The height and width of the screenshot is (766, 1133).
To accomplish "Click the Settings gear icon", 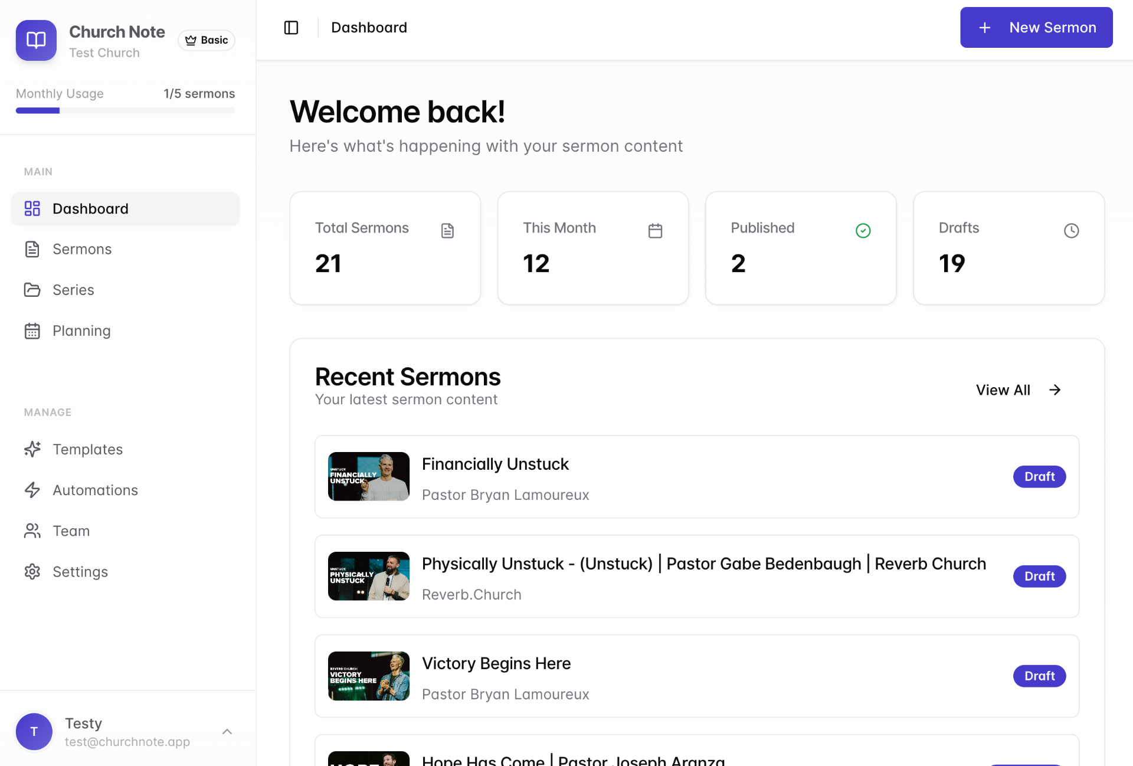I will coord(32,571).
